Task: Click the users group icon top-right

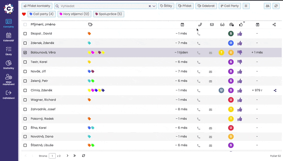Action: tap(267, 6)
